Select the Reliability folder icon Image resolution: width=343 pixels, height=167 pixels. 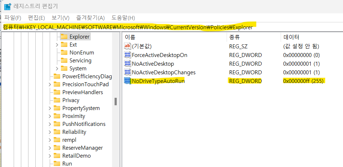[57, 132]
